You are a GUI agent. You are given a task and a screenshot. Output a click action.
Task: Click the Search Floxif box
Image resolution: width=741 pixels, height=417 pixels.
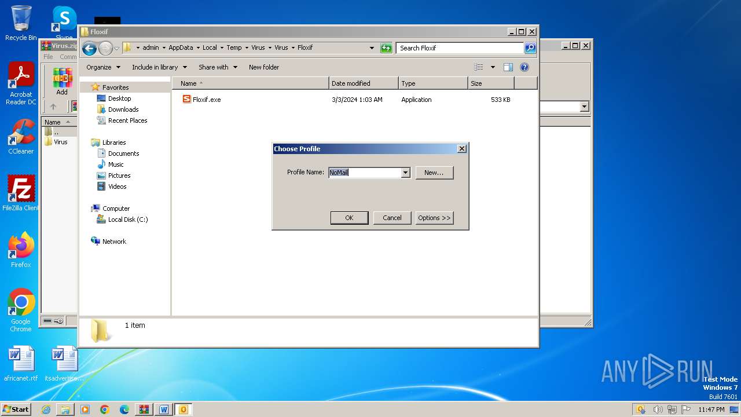click(x=460, y=48)
